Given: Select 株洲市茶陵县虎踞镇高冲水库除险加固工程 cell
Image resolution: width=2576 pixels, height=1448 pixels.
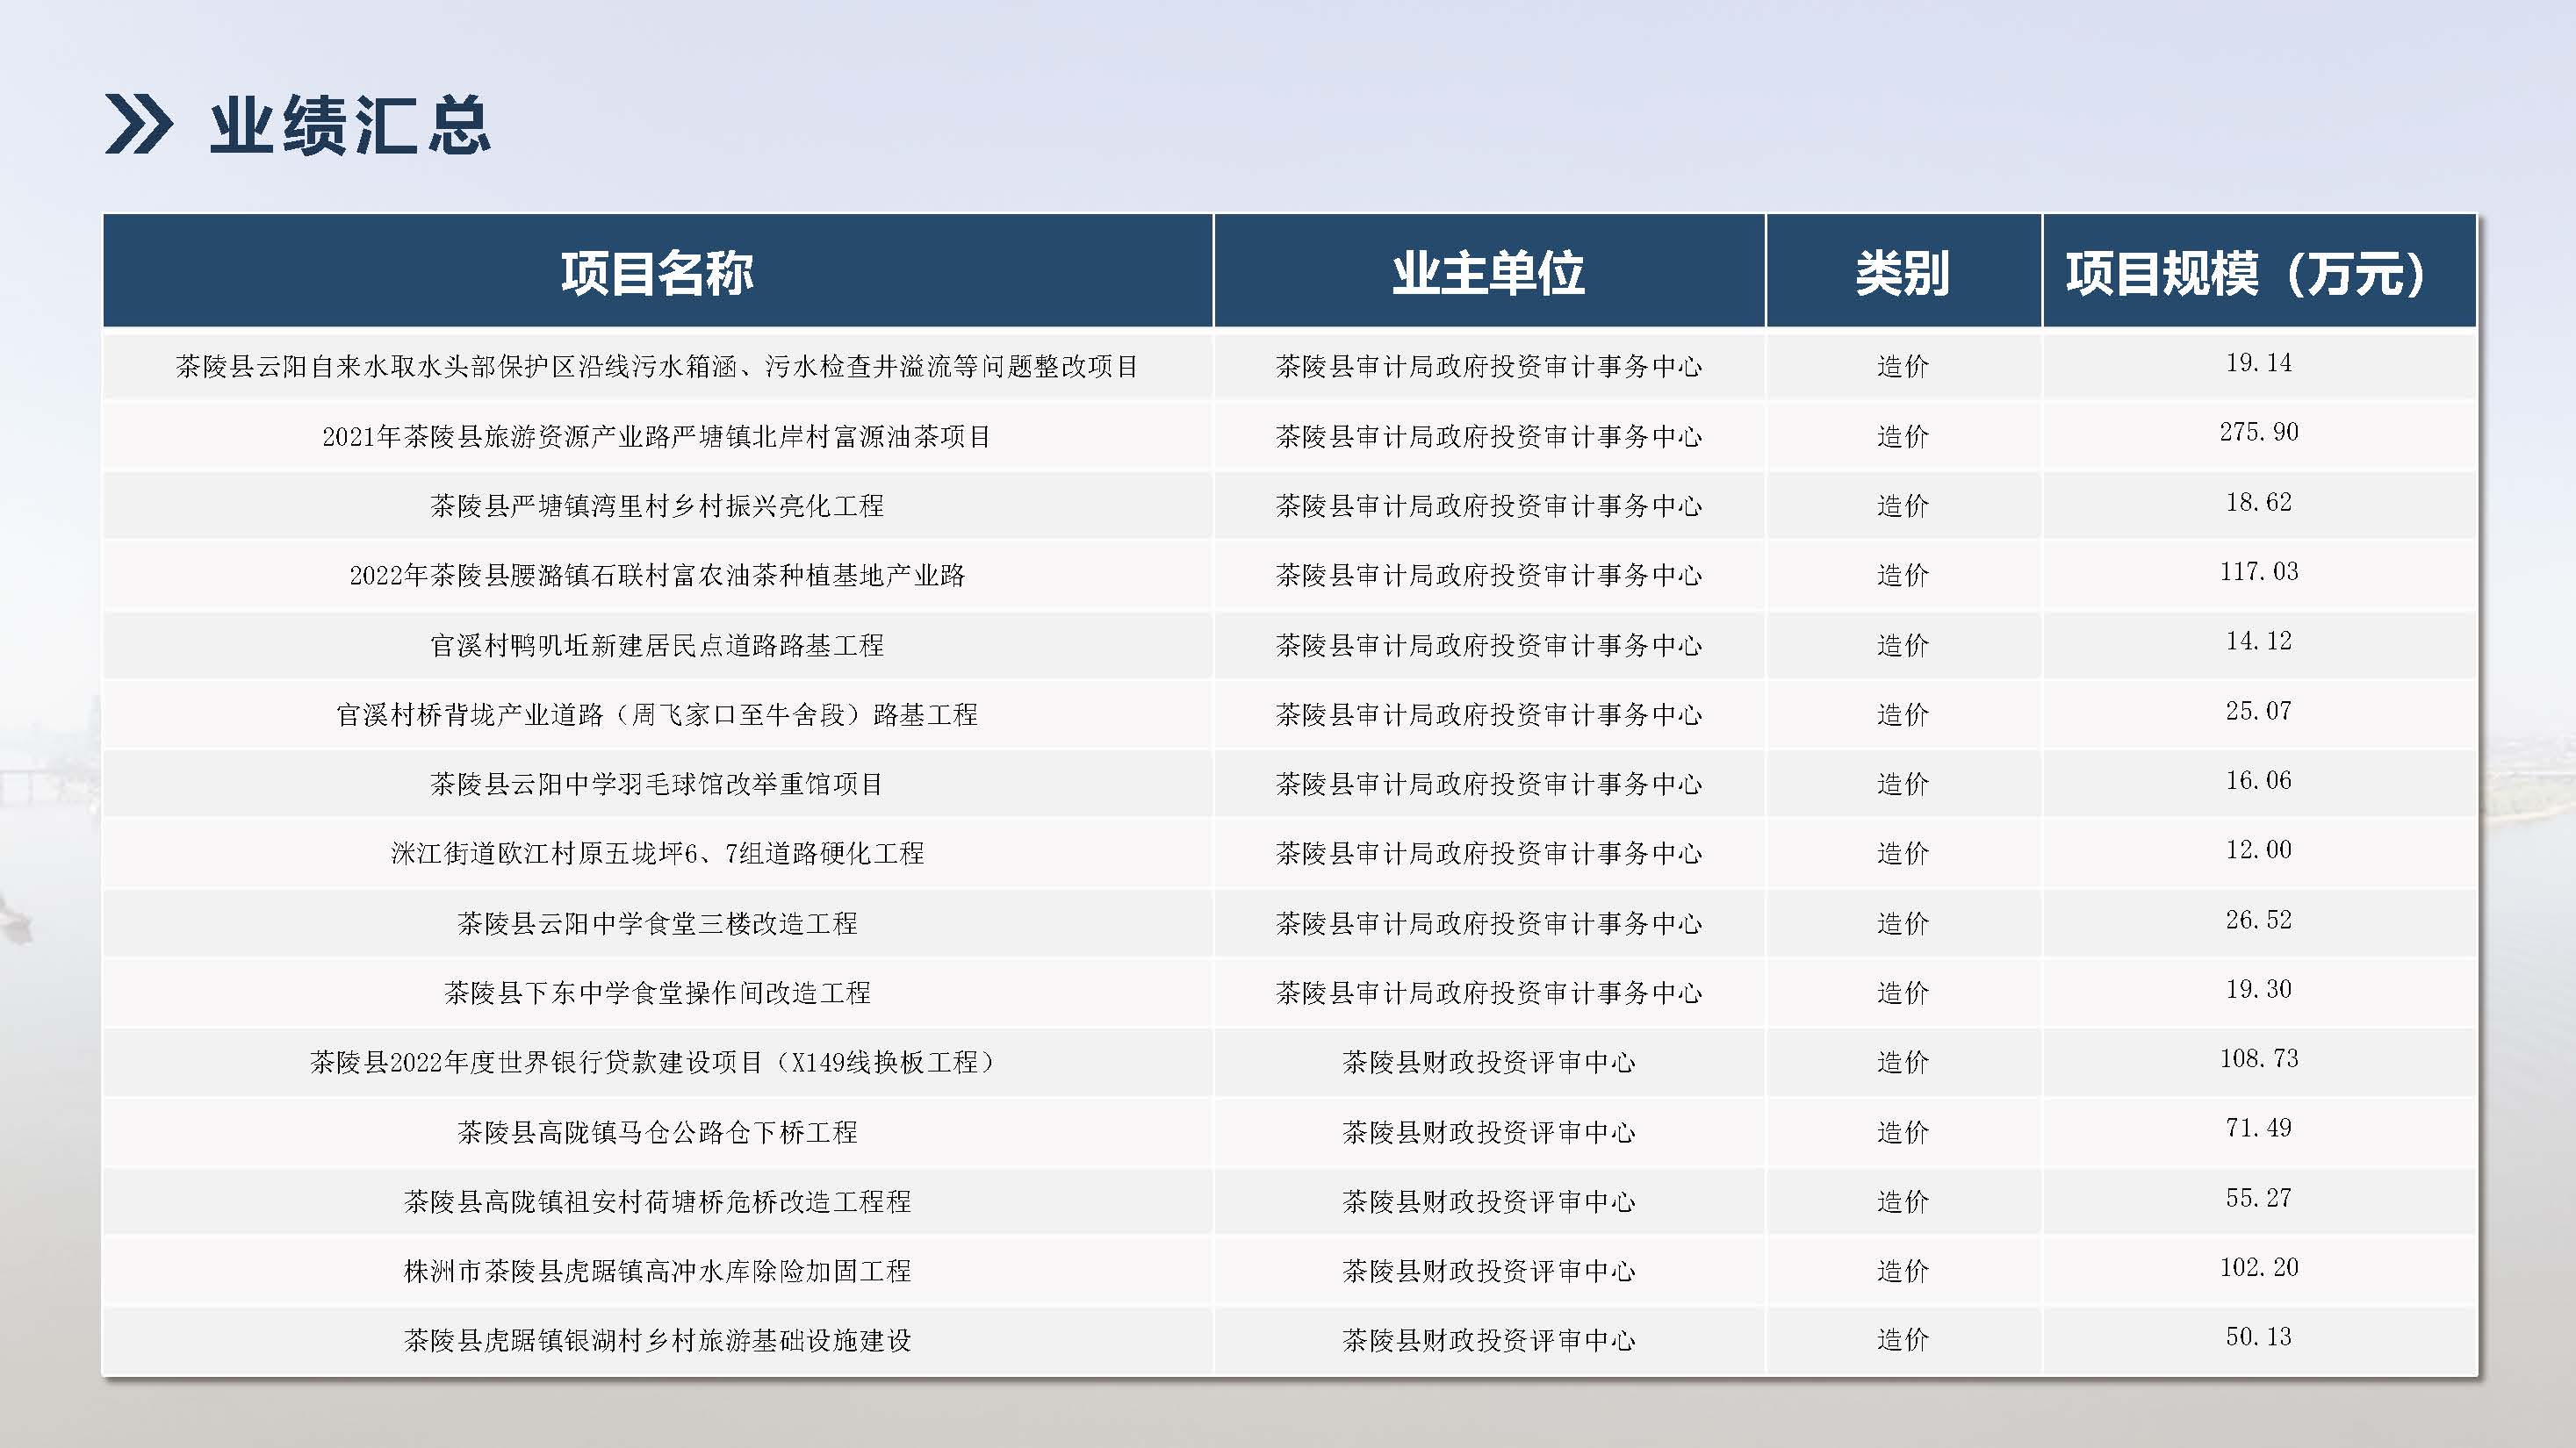Looking at the screenshot, I should 657,1271.
